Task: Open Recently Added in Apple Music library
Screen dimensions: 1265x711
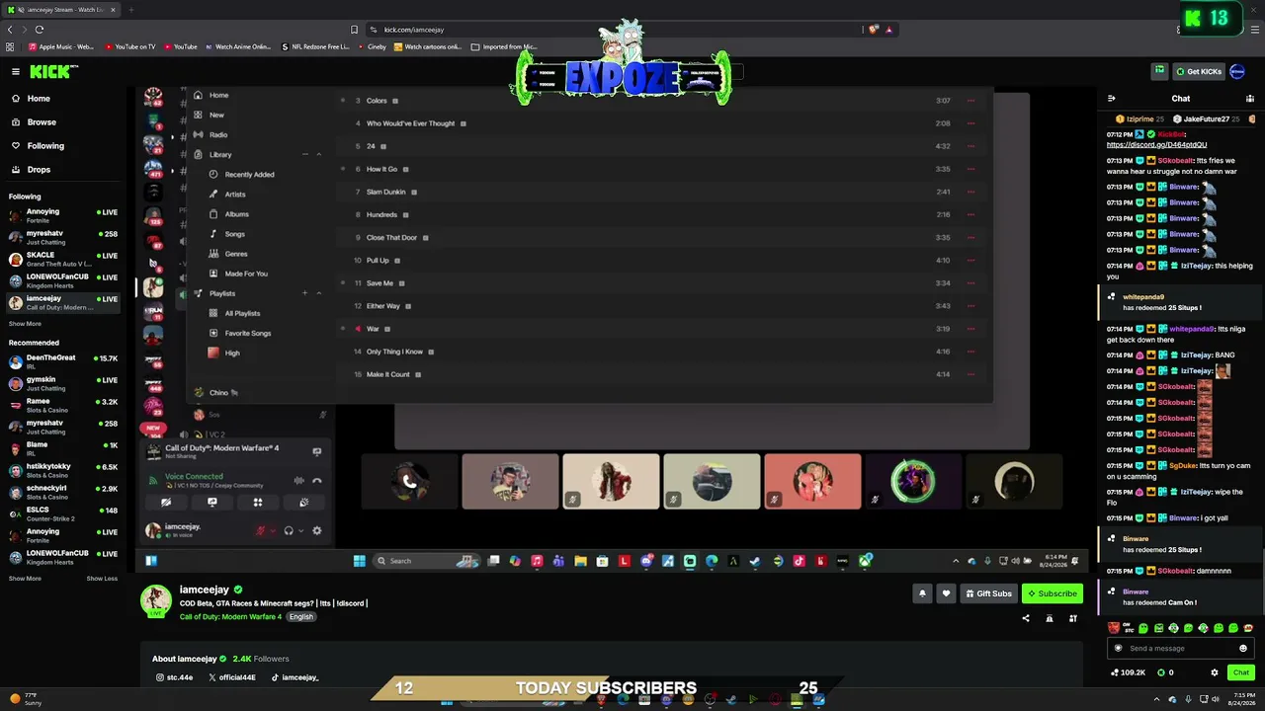Action: [249, 175]
